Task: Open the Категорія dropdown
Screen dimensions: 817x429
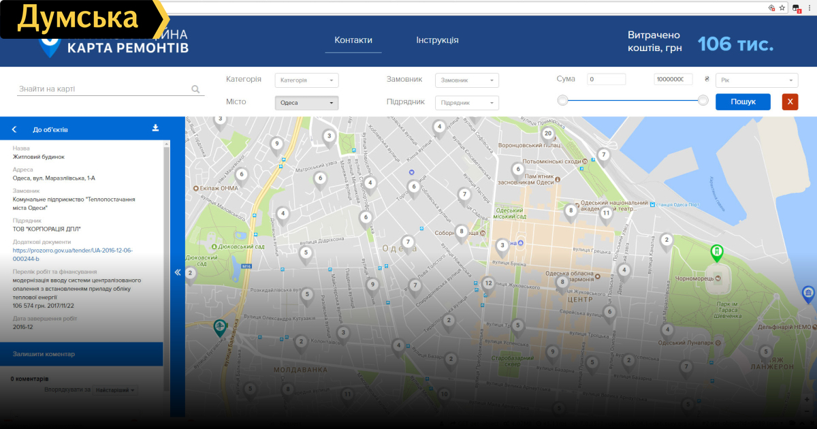Action: pyautogui.click(x=306, y=80)
